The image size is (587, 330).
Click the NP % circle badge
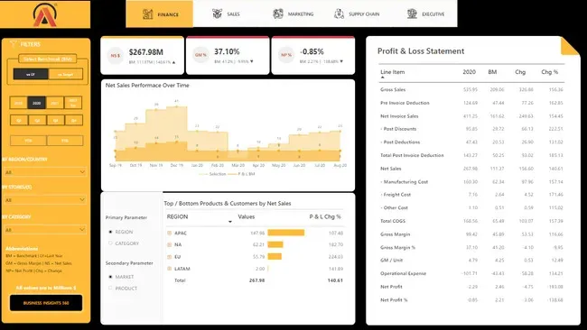click(286, 55)
